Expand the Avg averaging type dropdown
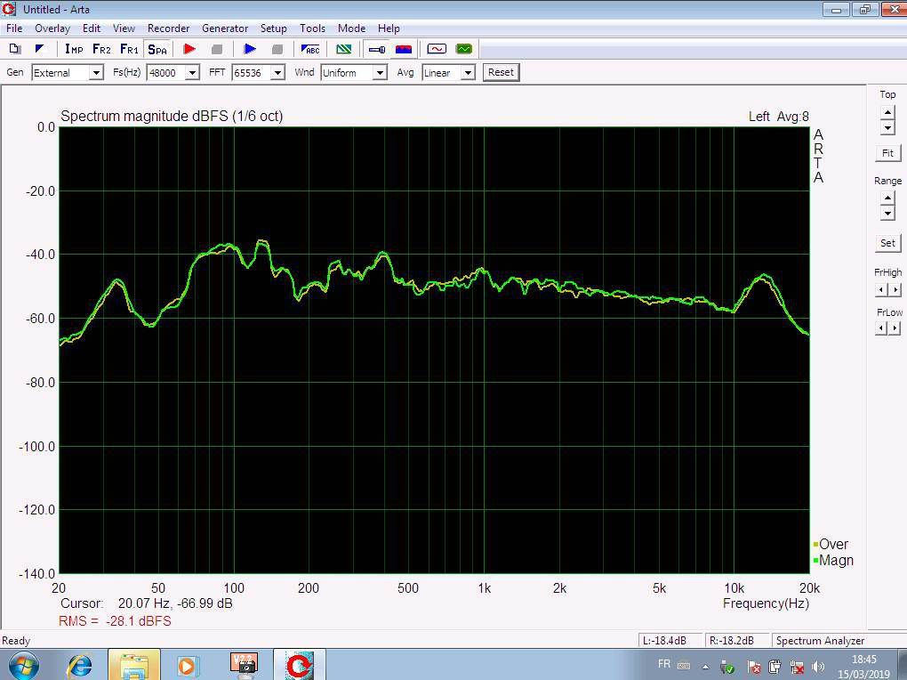 pos(468,73)
